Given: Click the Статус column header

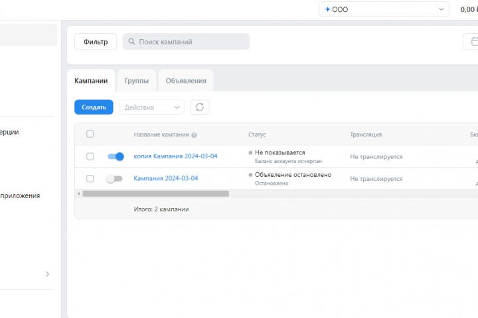Looking at the screenshot, I should (257, 134).
